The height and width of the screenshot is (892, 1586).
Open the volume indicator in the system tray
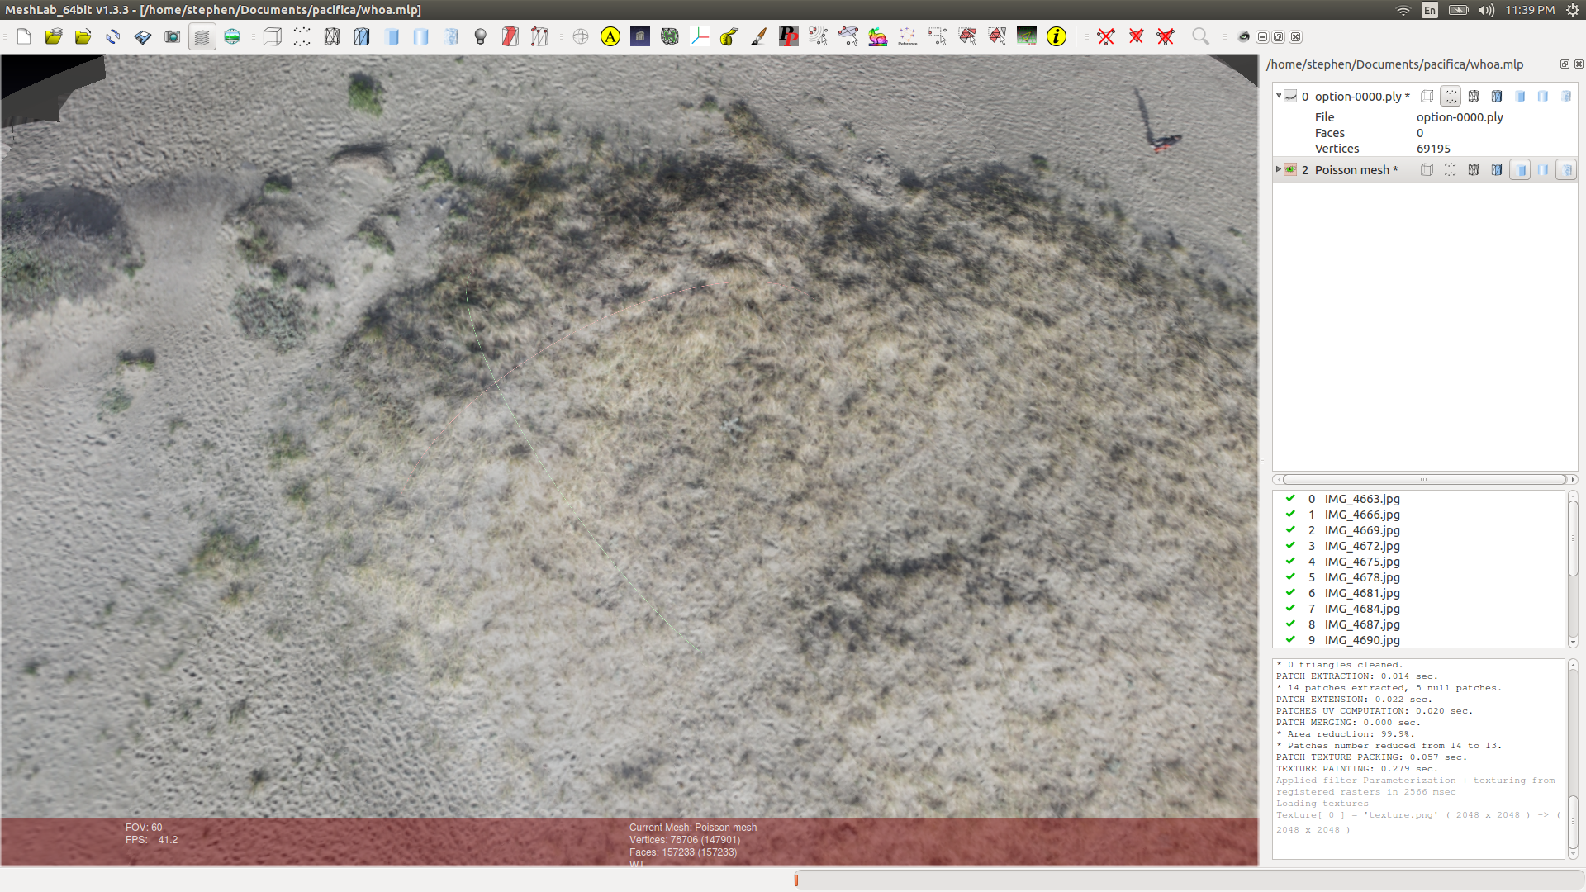click(x=1486, y=10)
